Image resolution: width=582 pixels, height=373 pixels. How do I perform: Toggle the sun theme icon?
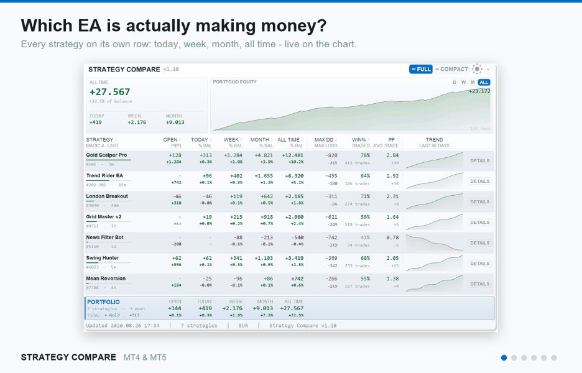pyautogui.click(x=477, y=69)
